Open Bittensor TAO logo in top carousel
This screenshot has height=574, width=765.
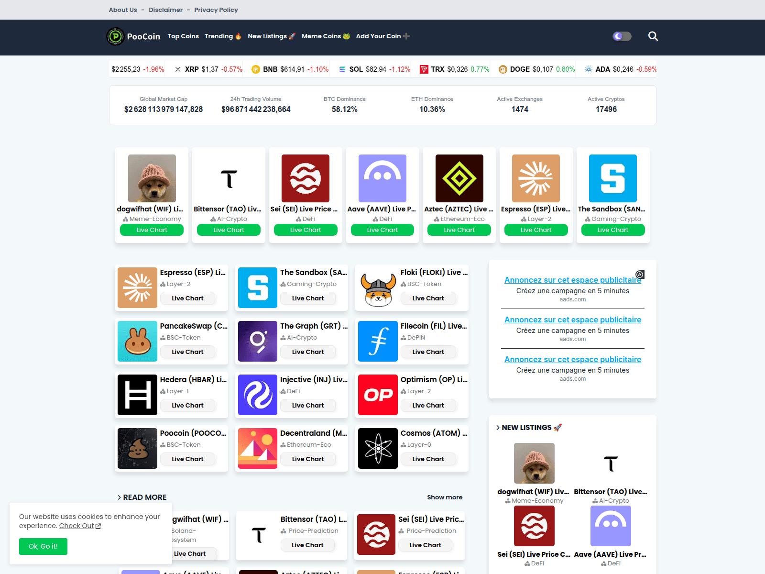pos(229,178)
